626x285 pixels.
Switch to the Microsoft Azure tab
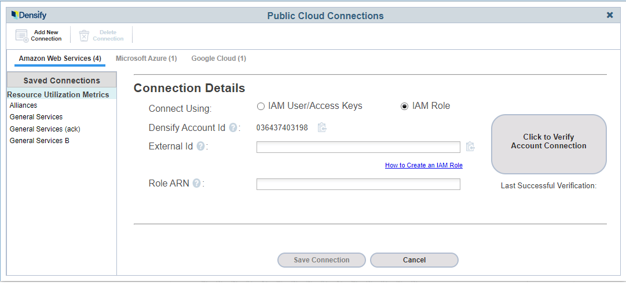[146, 59]
